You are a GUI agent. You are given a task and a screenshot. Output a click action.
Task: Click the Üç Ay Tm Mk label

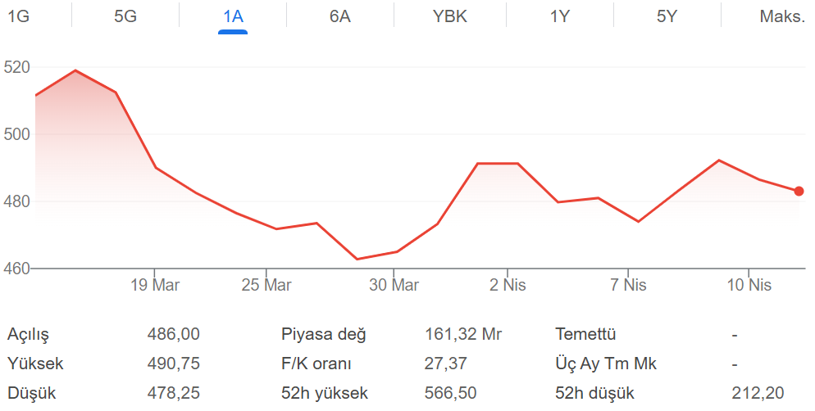click(606, 364)
